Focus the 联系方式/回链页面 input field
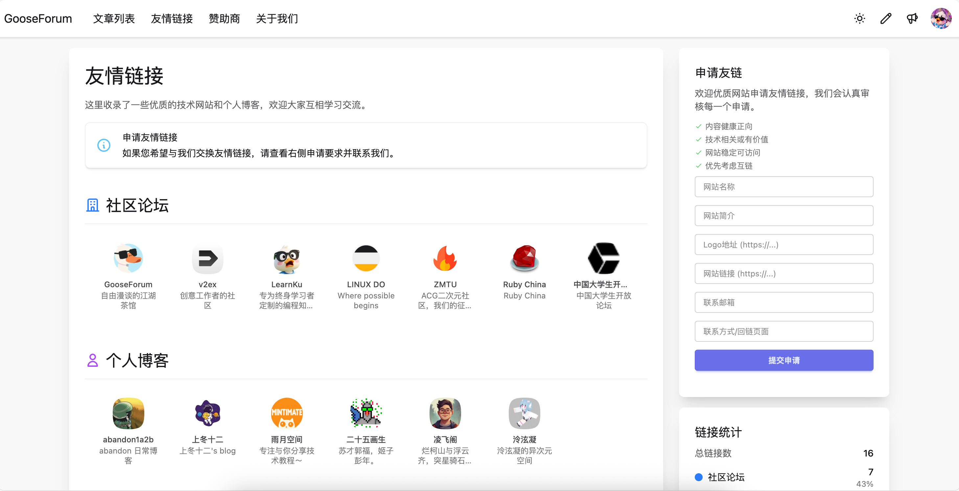Viewport: 959px width, 491px height. click(x=784, y=331)
